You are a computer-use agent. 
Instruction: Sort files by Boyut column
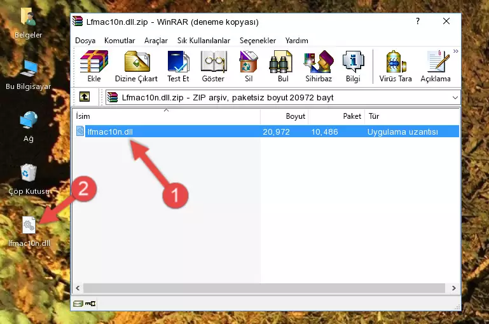(x=284, y=116)
